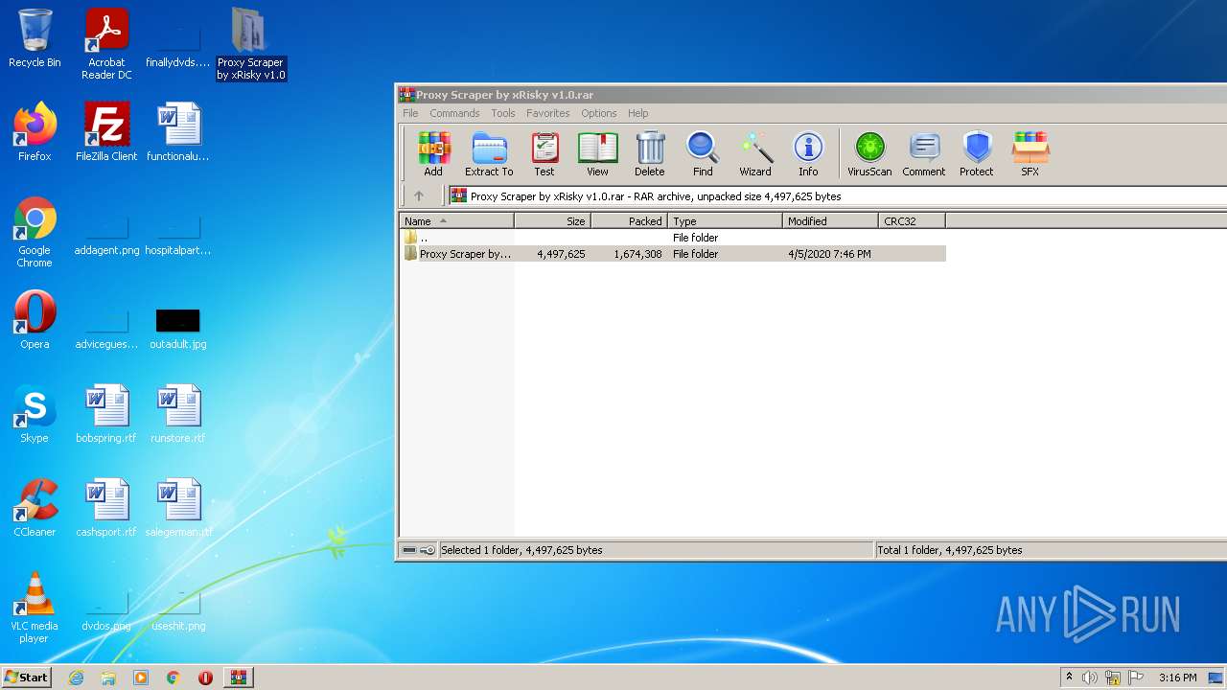1227x690 pixels.
Task: Select the bobspring.rtf desktop file
Action: click(106, 414)
